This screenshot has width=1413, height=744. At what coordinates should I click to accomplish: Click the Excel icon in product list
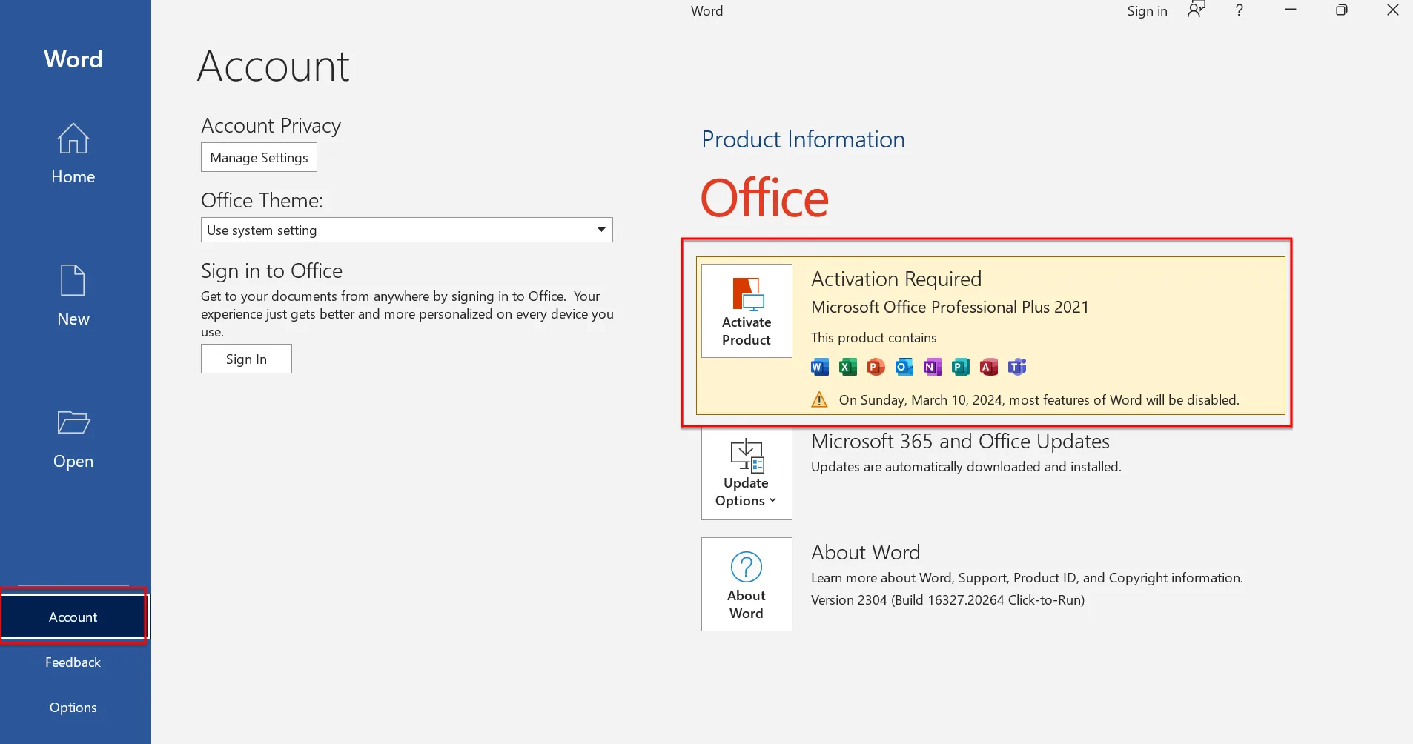pos(847,367)
